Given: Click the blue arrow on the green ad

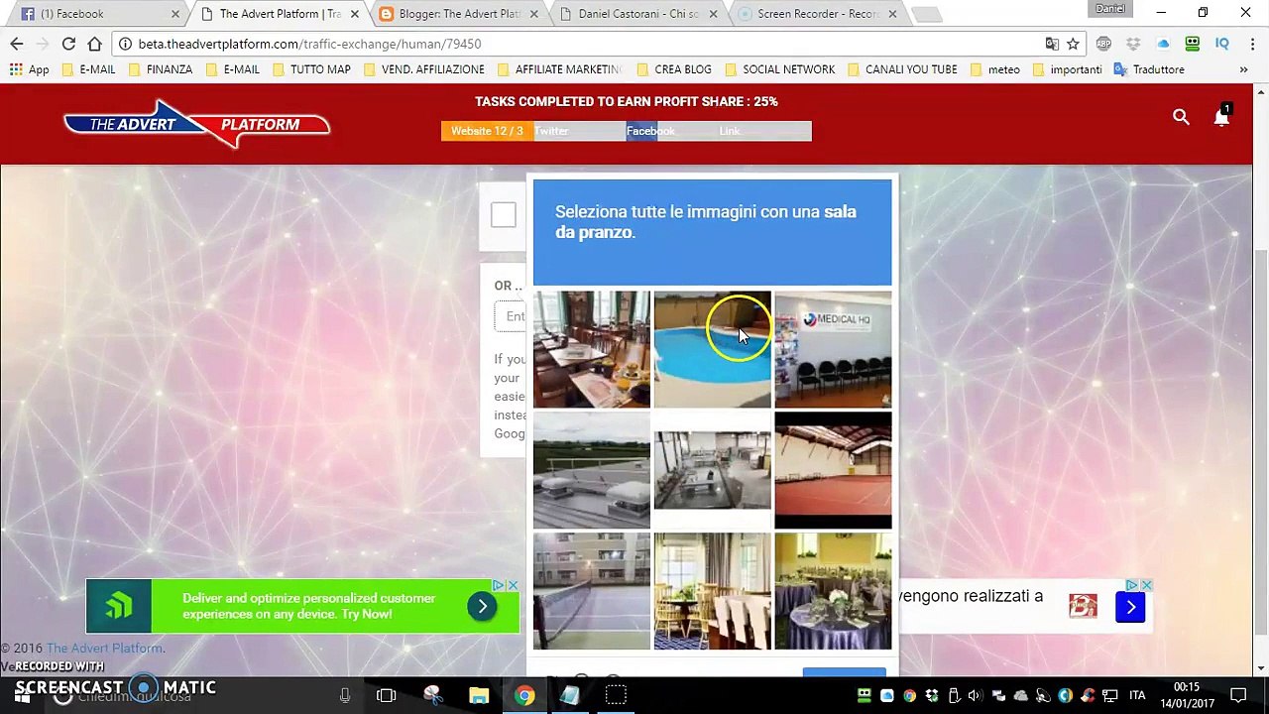Looking at the screenshot, I should [482, 606].
